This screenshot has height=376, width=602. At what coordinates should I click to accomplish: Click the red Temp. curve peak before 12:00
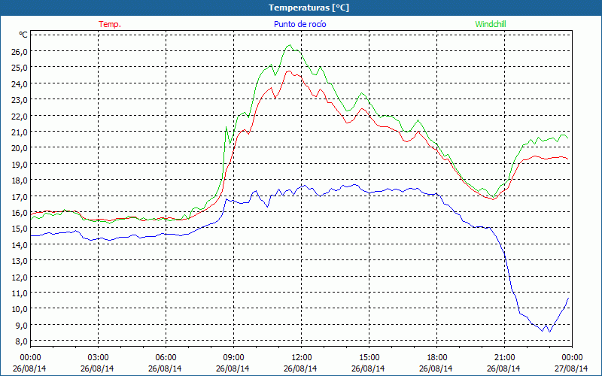coord(288,71)
